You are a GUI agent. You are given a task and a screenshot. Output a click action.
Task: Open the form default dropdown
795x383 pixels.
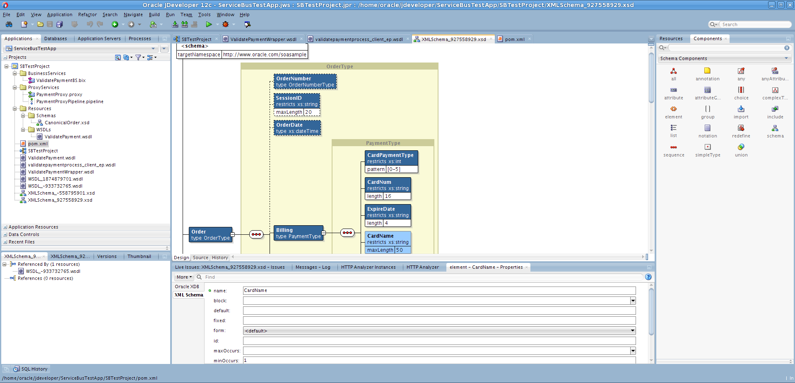[633, 330]
